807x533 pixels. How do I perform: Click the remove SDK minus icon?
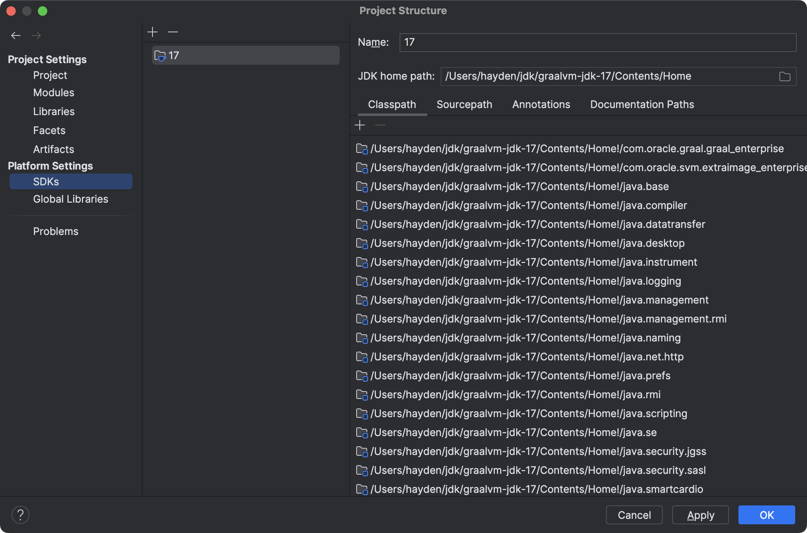click(173, 32)
